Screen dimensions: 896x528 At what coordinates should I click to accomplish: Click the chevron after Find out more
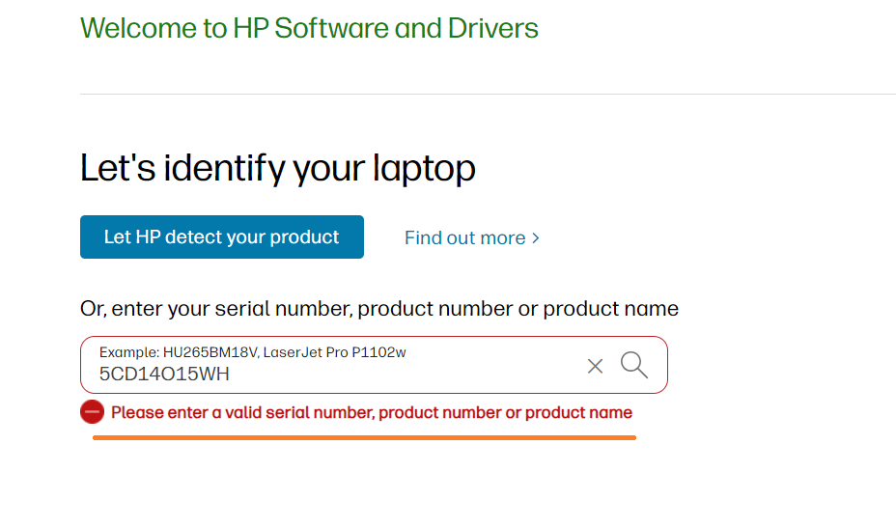(x=535, y=237)
